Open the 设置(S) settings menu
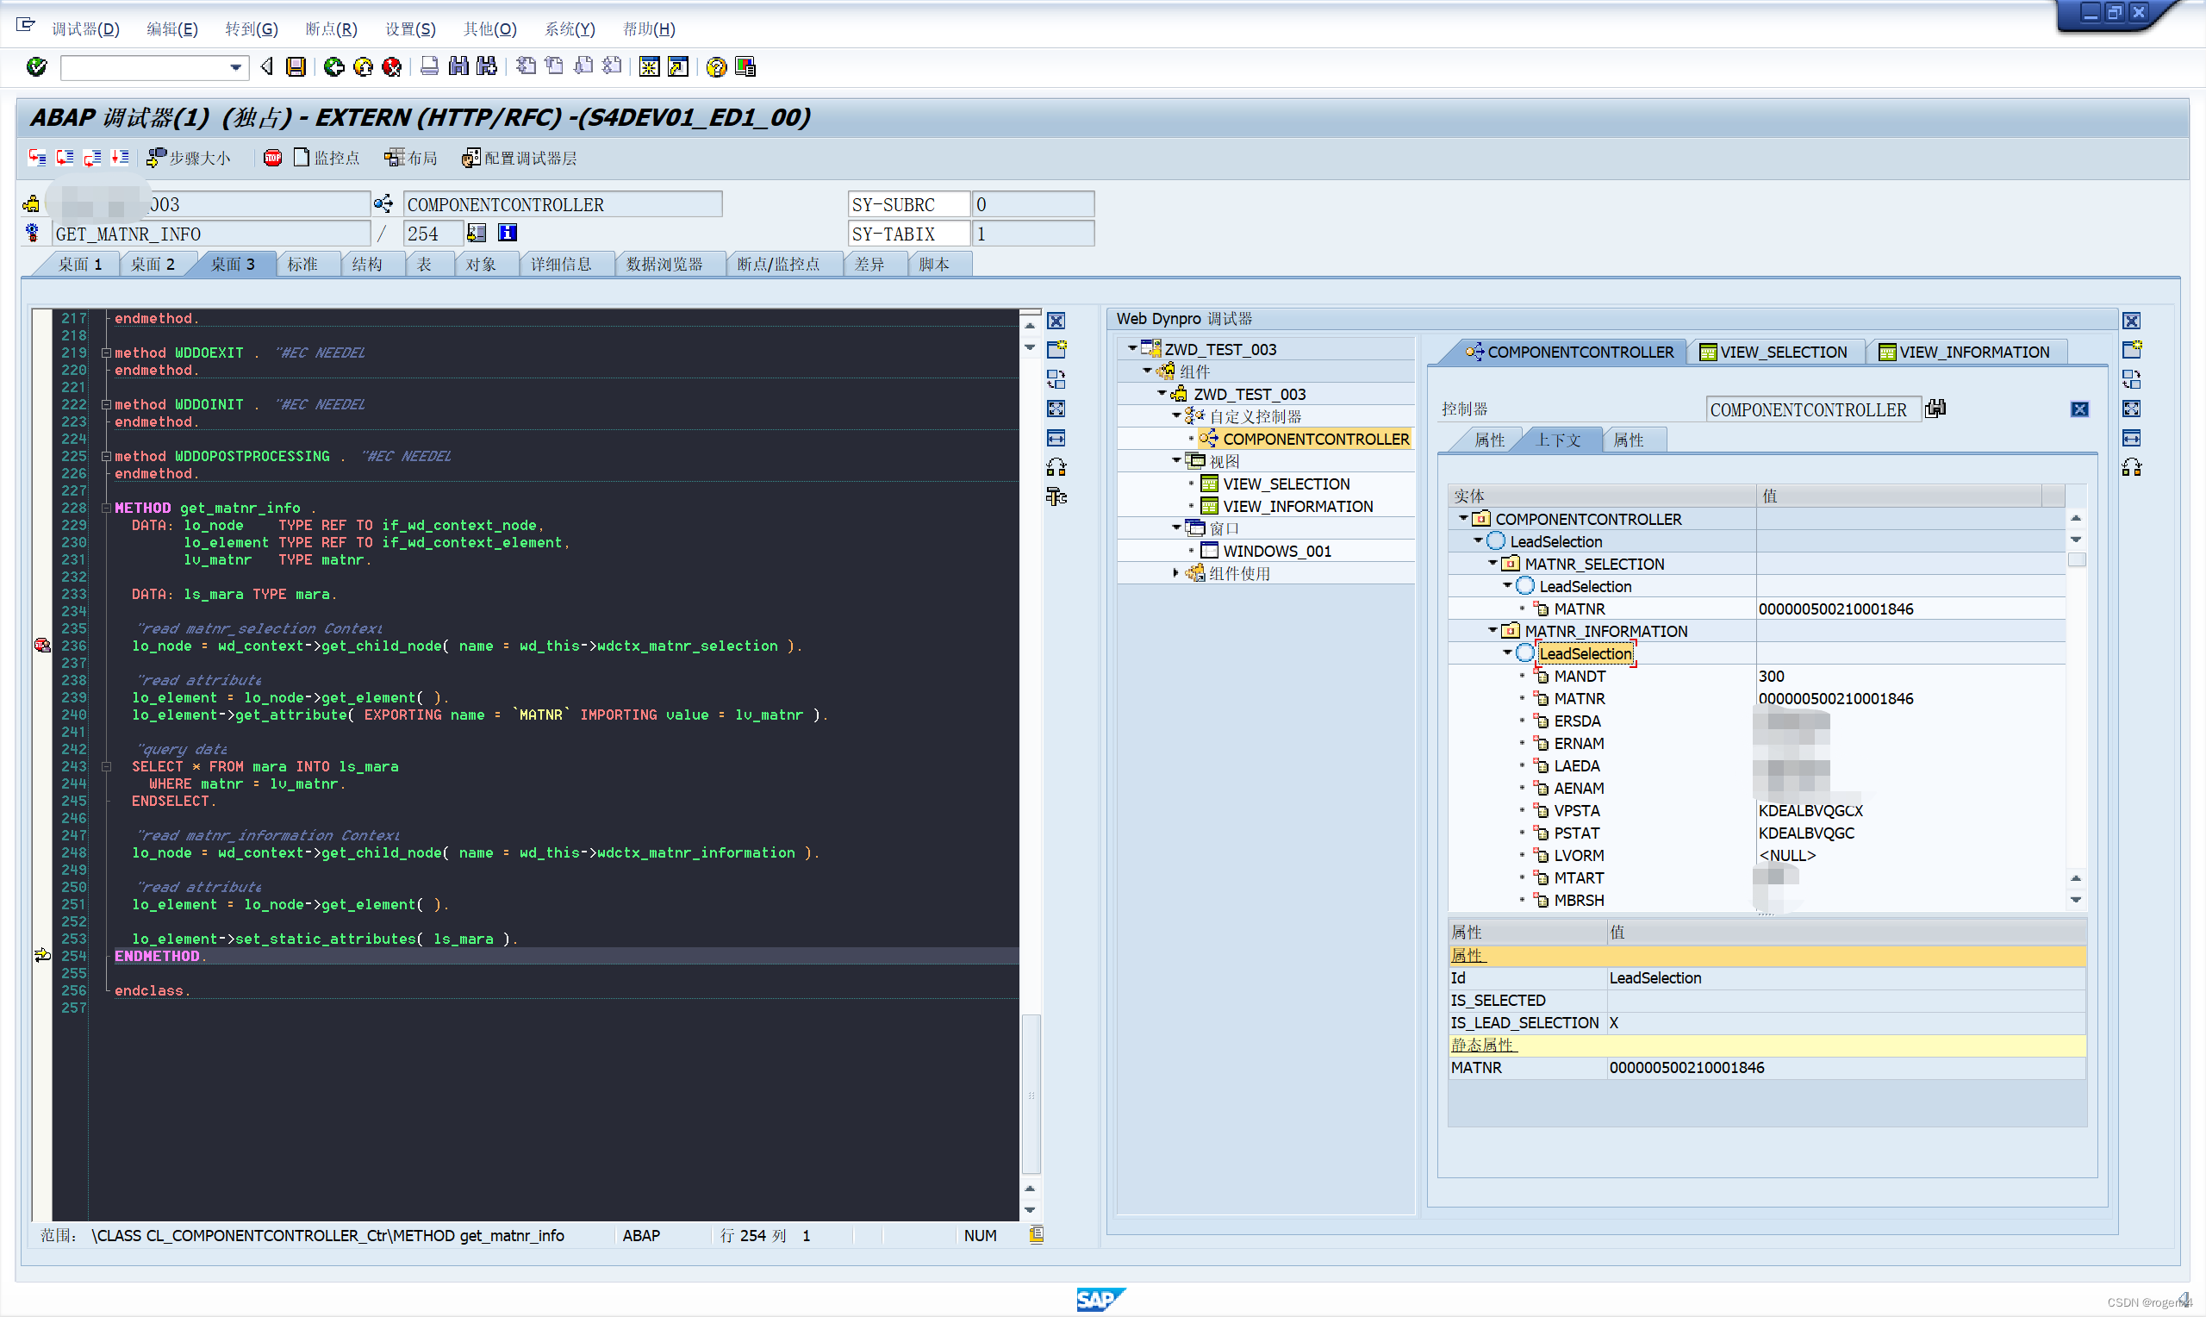The height and width of the screenshot is (1317, 2206). [411, 29]
